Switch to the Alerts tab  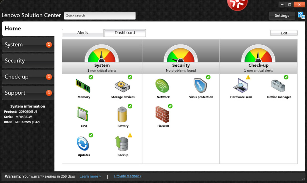pos(83,33)
